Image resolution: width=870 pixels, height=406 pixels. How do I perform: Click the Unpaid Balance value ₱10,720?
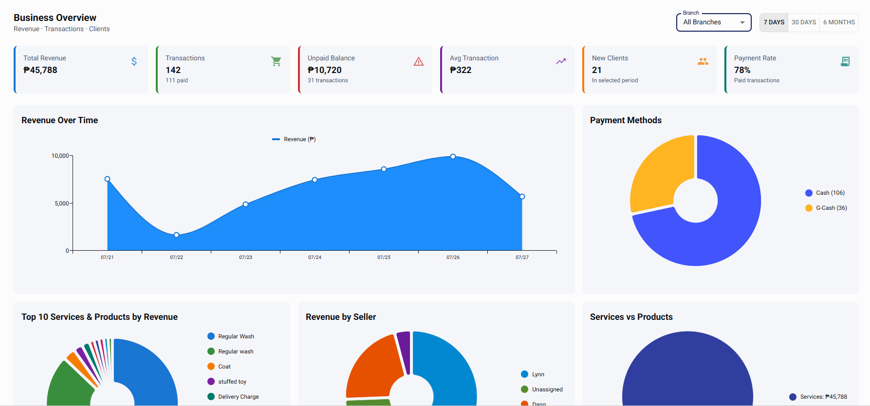coord(325,70)
